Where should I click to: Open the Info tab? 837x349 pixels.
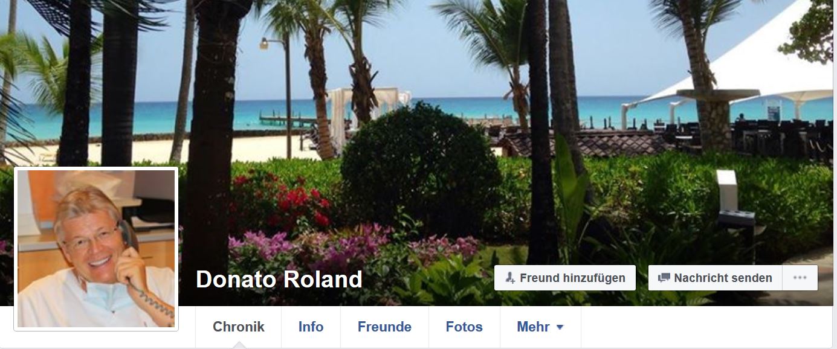pyautogui.click(x=311, y=327)
